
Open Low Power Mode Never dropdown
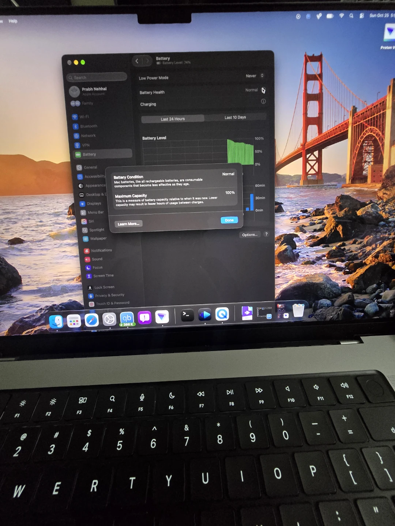[x=255, y=76]
